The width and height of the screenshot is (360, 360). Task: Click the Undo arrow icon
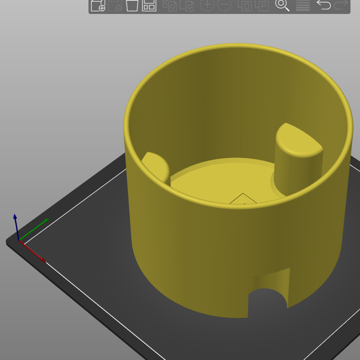coord(324,5)
